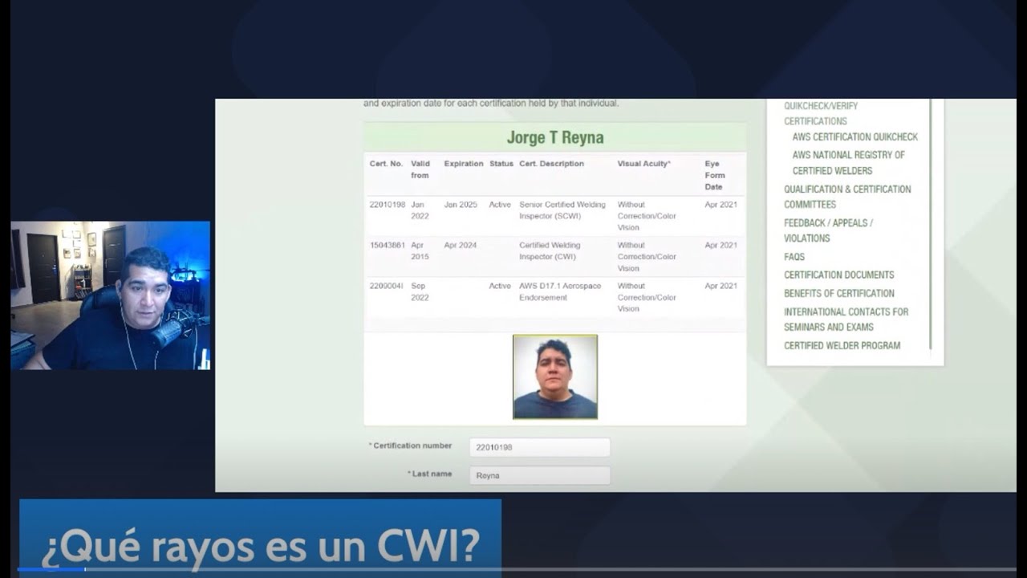Click the Last name input field
This screenshot has width=1027, height=578.
[539, 475]
